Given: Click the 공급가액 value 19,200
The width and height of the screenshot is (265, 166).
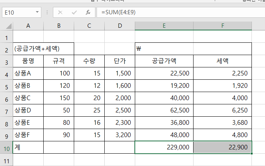Looking at the screenshot, I should pyautogui.click(x=164, y=86).
